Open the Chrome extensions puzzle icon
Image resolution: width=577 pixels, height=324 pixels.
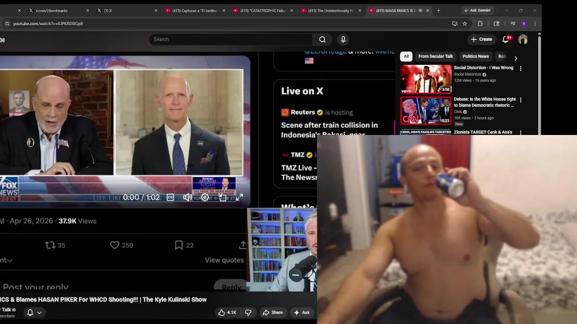click(x=480, y=23)
